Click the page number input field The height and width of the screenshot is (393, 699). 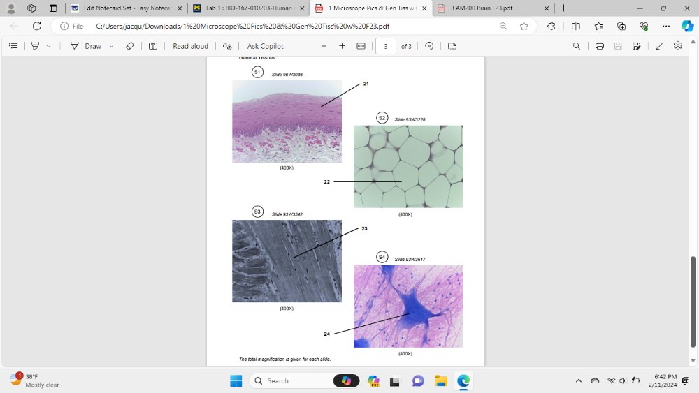385,46
